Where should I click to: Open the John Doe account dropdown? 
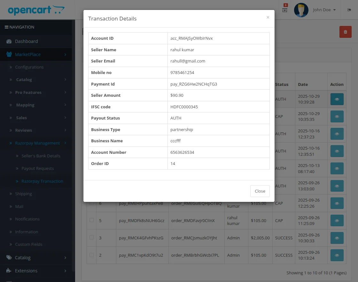tap(324, 10)
